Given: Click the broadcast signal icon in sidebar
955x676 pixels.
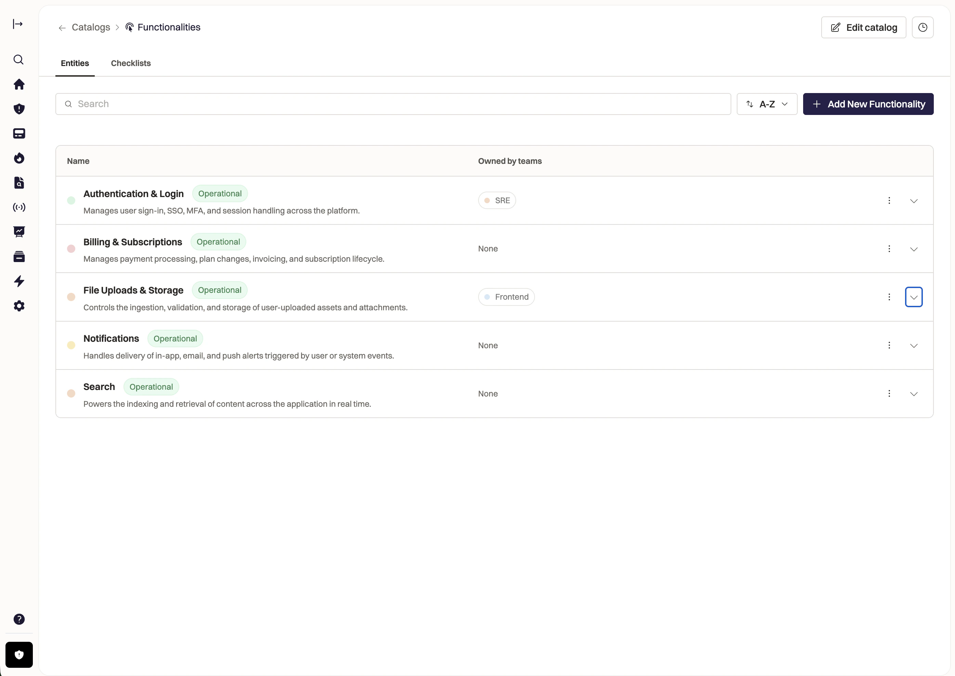Looking at the screenshot, I should click(x=19, y=207).
